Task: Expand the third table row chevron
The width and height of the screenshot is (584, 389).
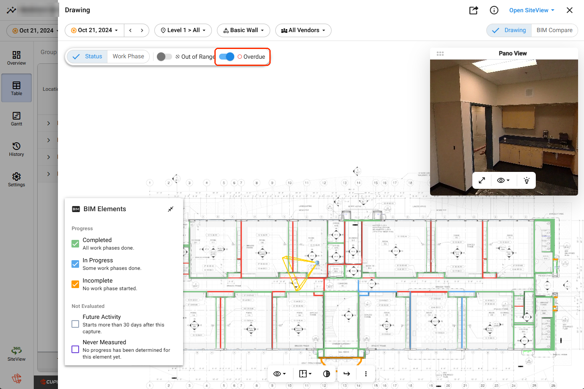Action: 49,157
